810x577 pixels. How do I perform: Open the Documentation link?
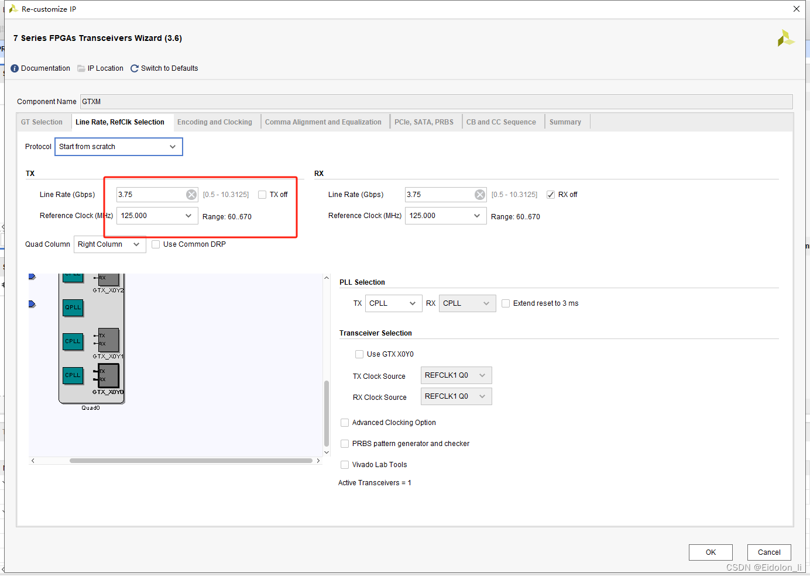pos(46,68)
